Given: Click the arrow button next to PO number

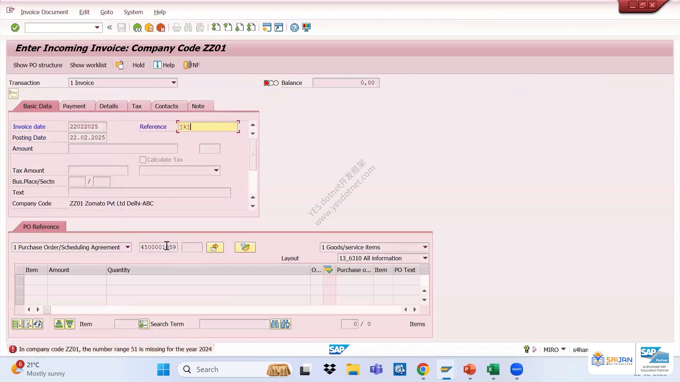Looking at the screenshot, I should [x=215, y=247].
